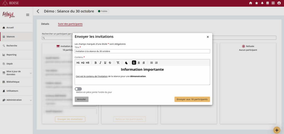The width and height of the screenshot is (284, 134).
Task: Expand the Administration sidebar section
Action: (31, 100)
